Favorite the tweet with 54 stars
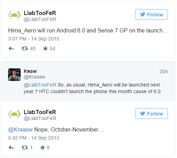 click(x=45, y=48)
